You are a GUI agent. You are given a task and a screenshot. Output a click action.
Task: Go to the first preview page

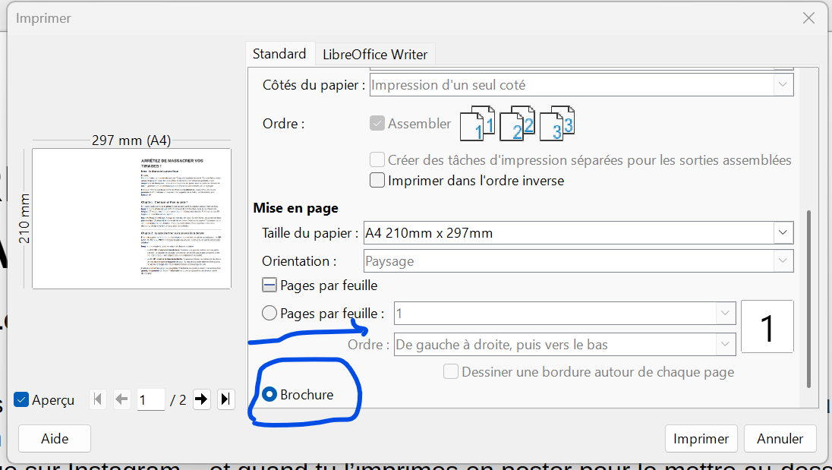[x=98, y=399]
